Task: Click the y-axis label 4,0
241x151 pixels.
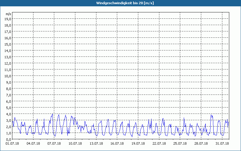Action: [9, 114]
